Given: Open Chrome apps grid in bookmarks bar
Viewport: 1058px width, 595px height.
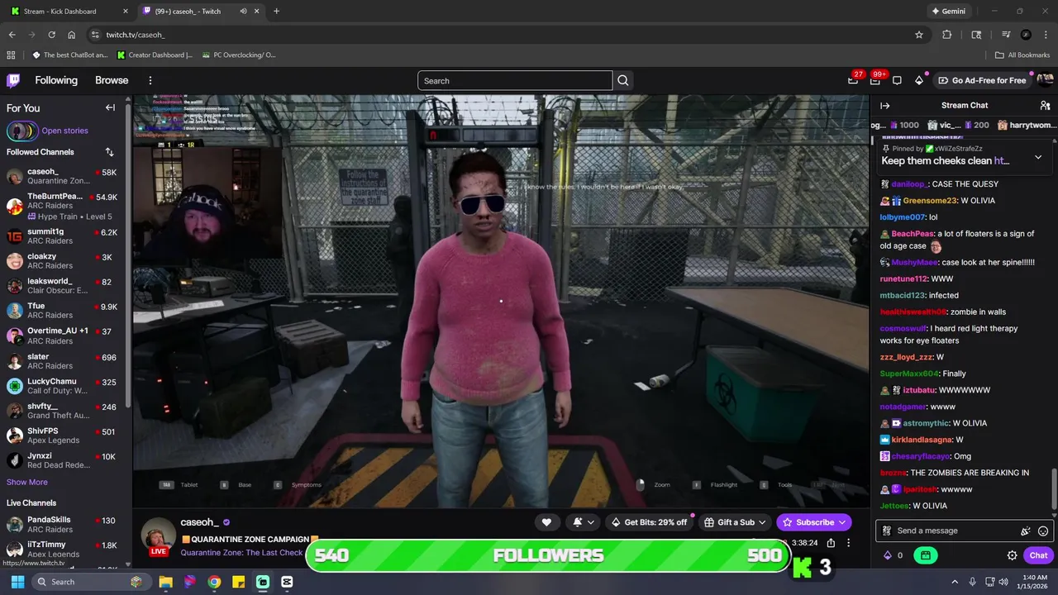Looking at the screenshot, I should [x=11, y=55].
